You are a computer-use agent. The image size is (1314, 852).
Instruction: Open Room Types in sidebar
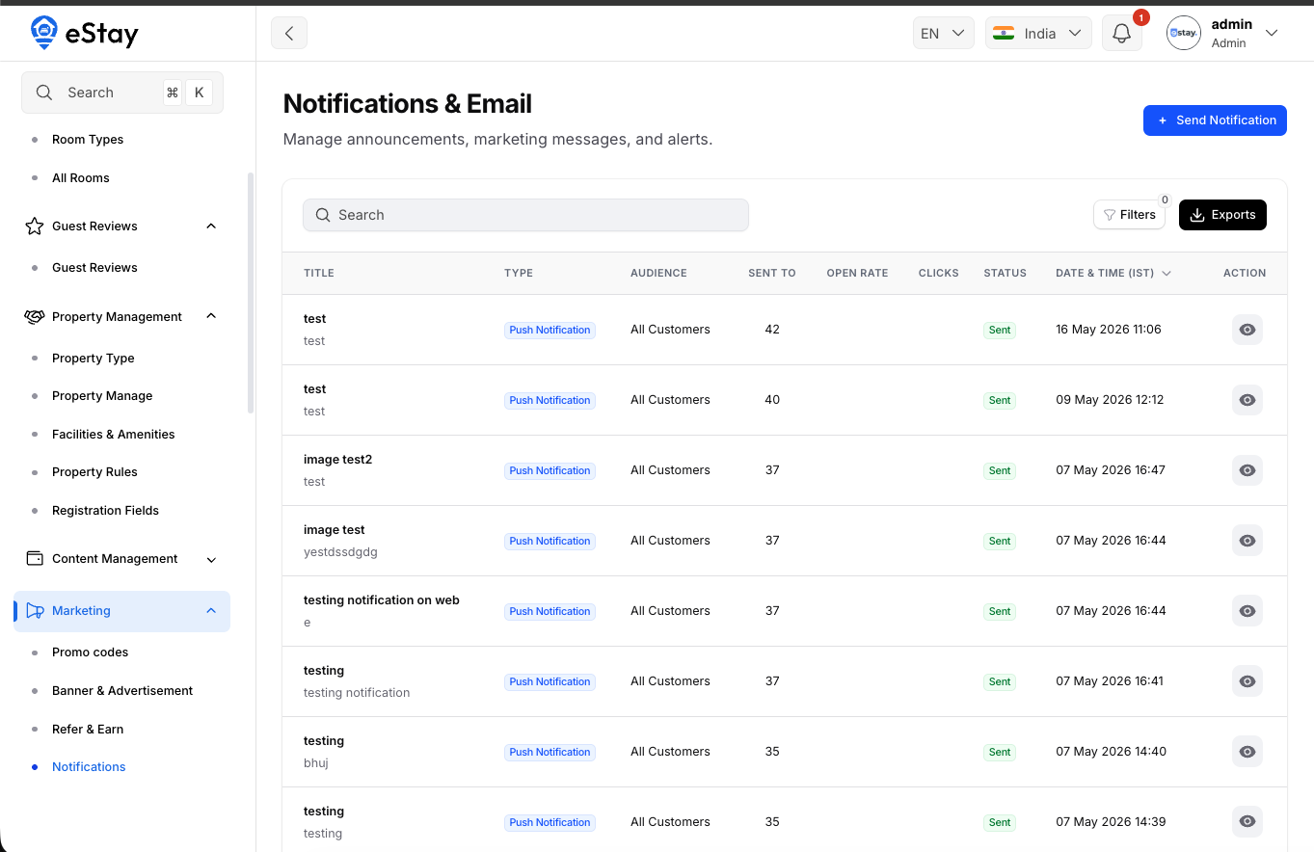(88, 140)
